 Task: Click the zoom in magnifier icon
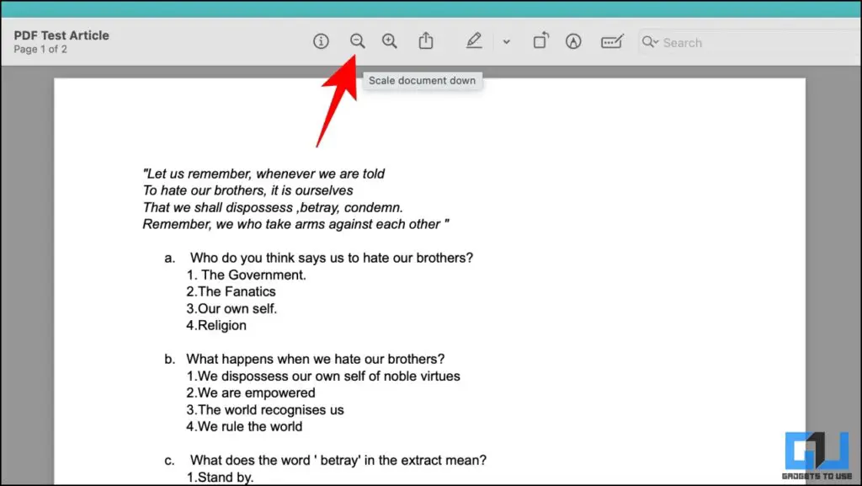[389, 41]
